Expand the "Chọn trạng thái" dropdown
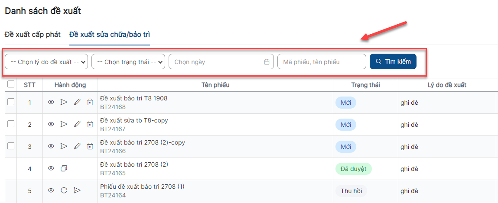Image resolution: width=498 pixels, height=203 pixels. click(128, 62)
